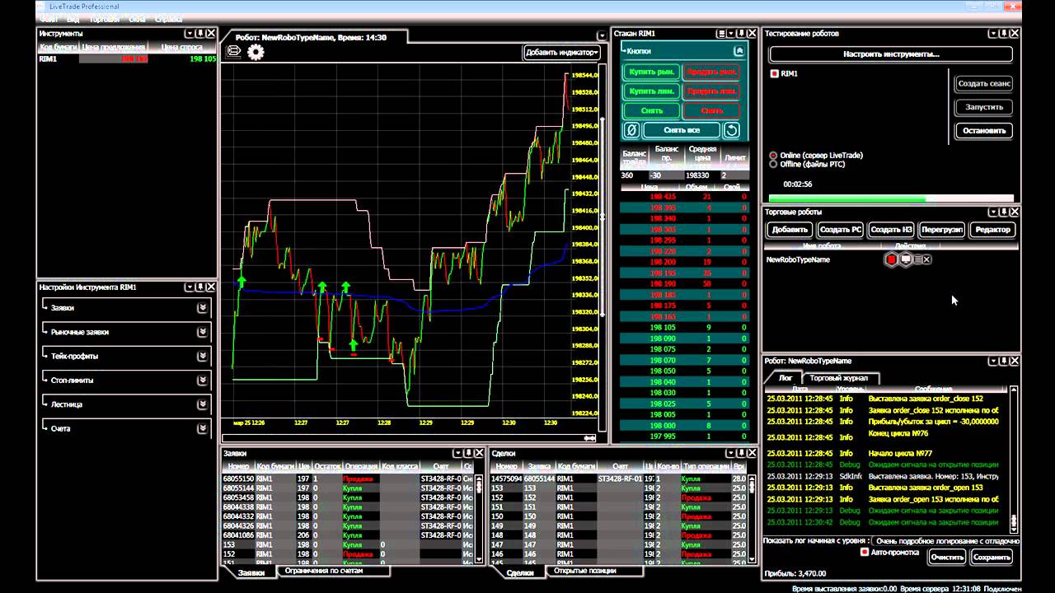The height and width of the screenshot is (593, 1055).
Task: Open the Стакан RIM1 panel menu icon
Action: pos(722,34)
